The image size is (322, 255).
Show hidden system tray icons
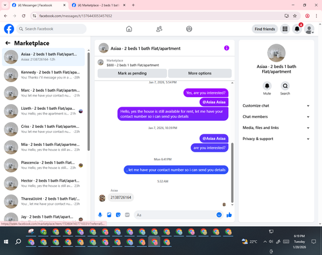(265, 242)
